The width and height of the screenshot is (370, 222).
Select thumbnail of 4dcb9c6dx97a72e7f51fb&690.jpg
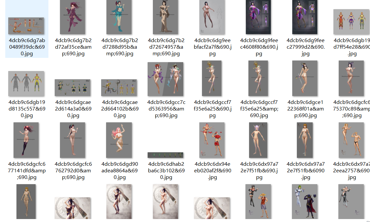pyautogui.click(x=258, y=140)
